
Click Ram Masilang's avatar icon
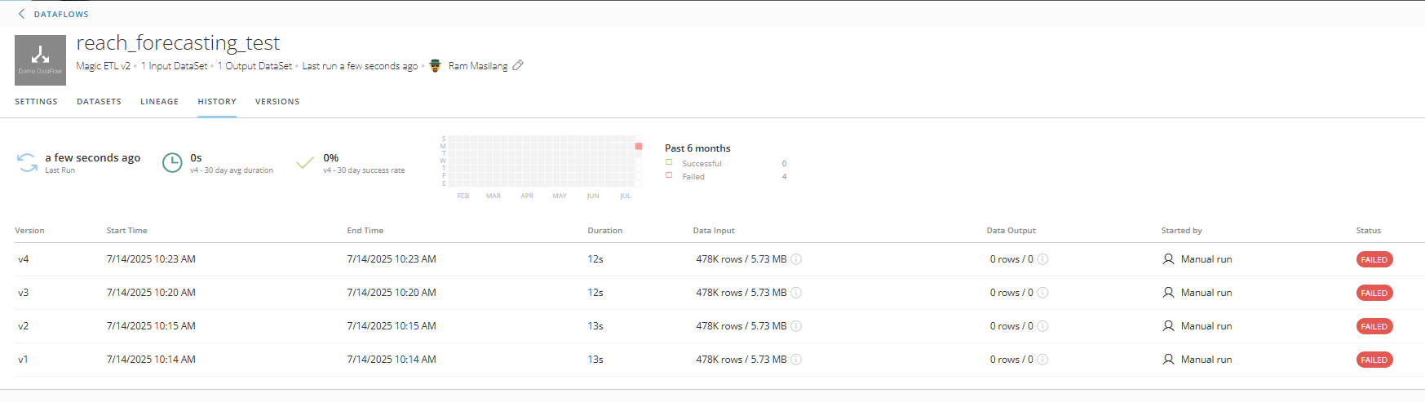point(436,65)
